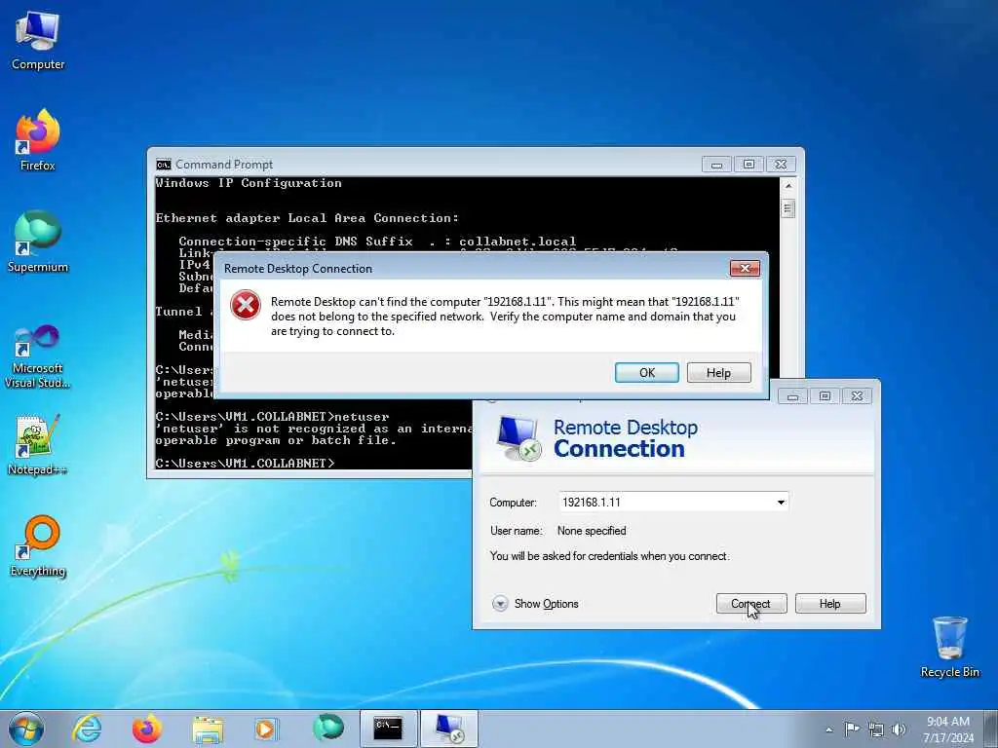Screen dimensions: 998x748
Task: Click the red error icon in the dialog
Action: tap(245, 305)
